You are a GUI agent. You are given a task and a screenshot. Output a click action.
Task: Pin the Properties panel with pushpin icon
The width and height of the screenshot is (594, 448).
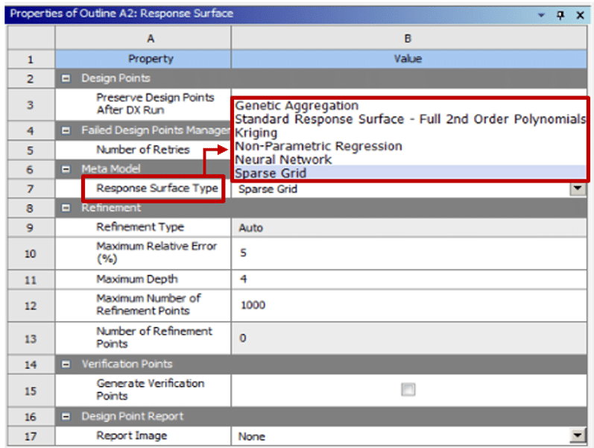click(560, 14)
